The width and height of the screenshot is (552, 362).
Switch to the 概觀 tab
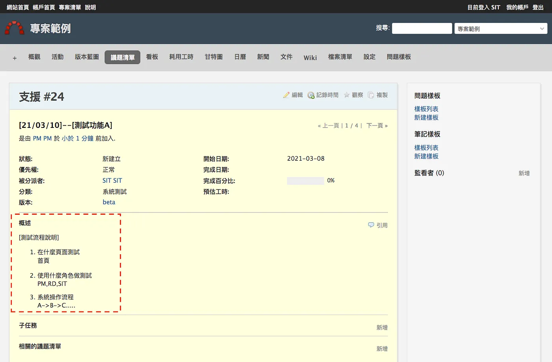[34, 57]
